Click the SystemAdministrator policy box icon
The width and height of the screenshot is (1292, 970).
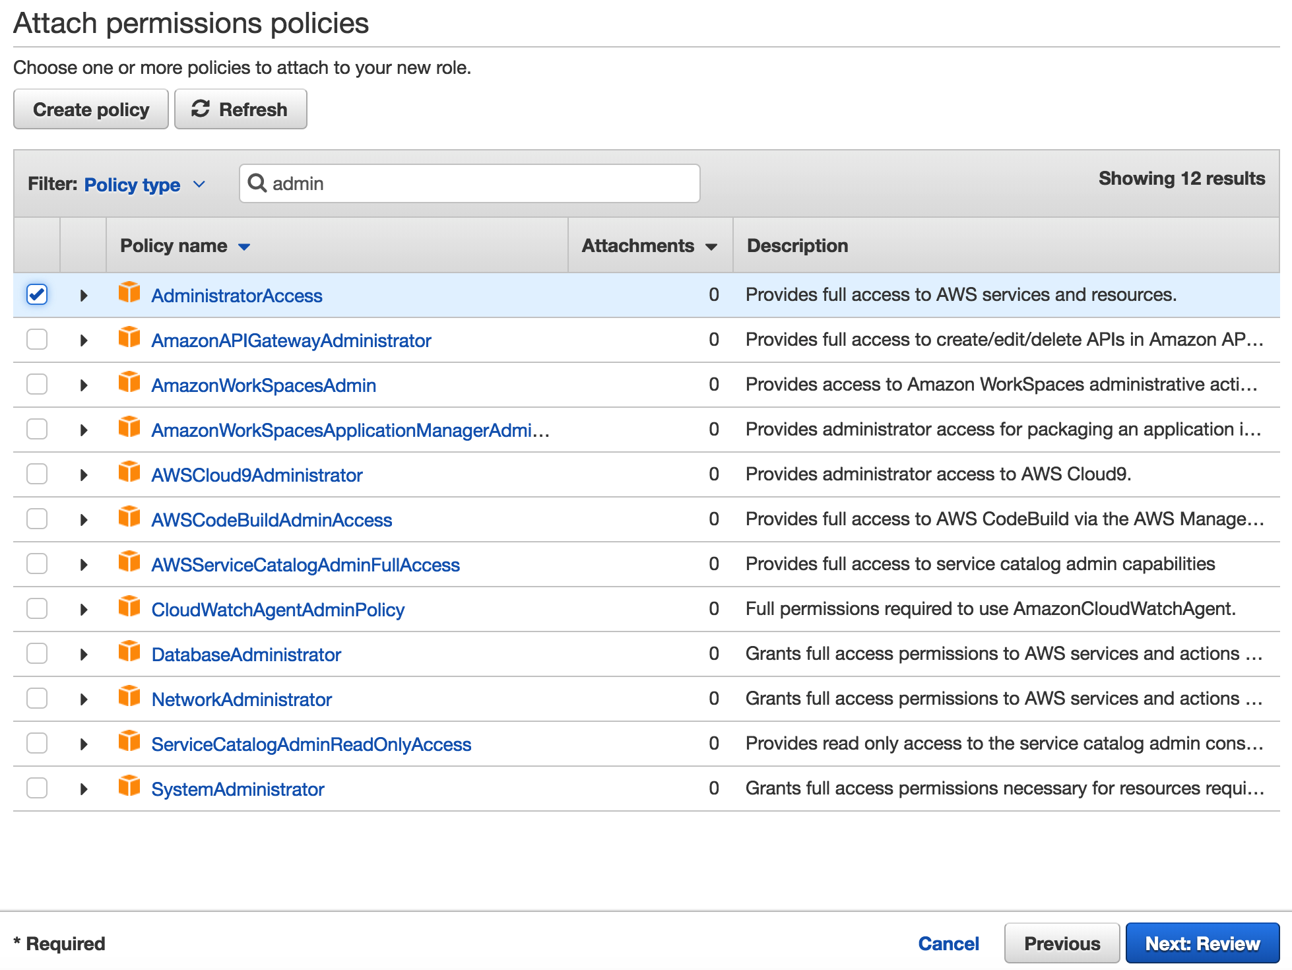(x=129, y=785)
